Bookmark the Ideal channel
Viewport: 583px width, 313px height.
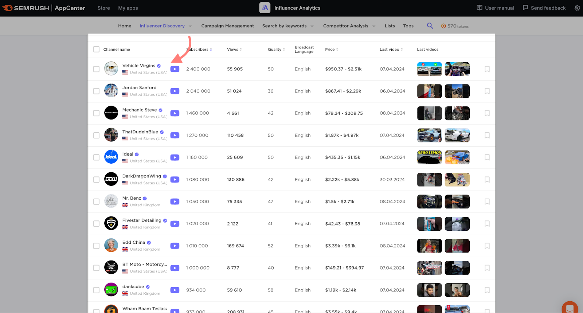[x=487, y=157]
